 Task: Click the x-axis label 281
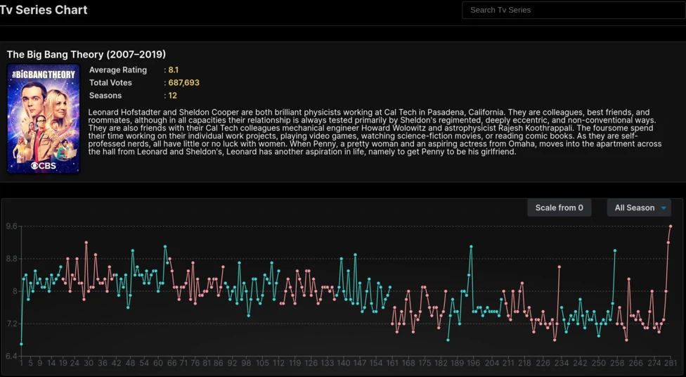click(x=671, y=363)
